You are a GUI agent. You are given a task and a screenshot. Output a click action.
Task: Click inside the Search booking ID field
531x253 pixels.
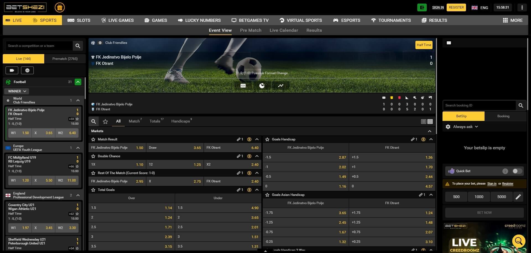(x=478, y=105)
